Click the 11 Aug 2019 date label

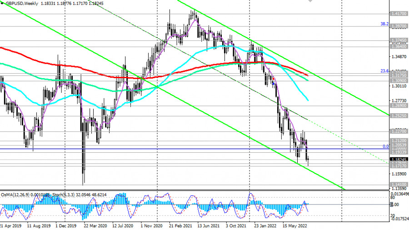(x=38, y=225)
